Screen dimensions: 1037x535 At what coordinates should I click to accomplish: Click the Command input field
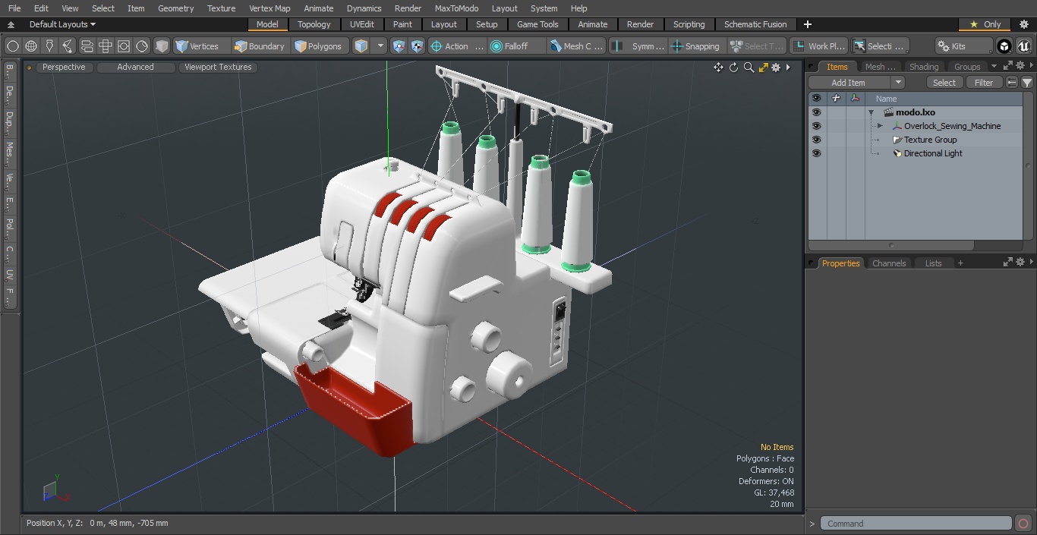click(916, 524)
